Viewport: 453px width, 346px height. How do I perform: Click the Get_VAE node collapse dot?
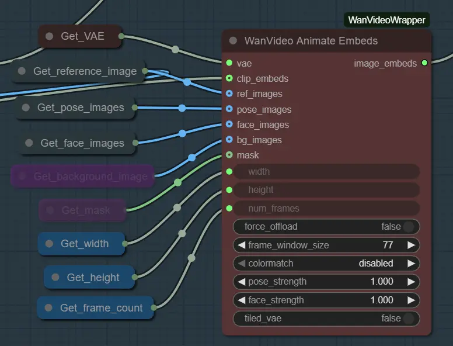click(50, 36)
